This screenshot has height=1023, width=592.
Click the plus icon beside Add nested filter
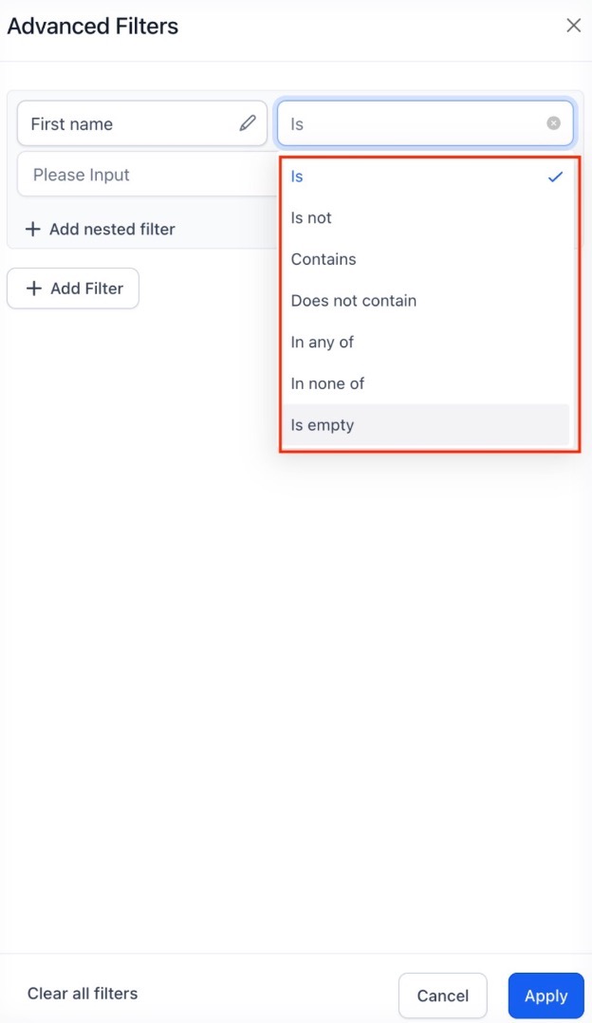(x=33, y=229)
